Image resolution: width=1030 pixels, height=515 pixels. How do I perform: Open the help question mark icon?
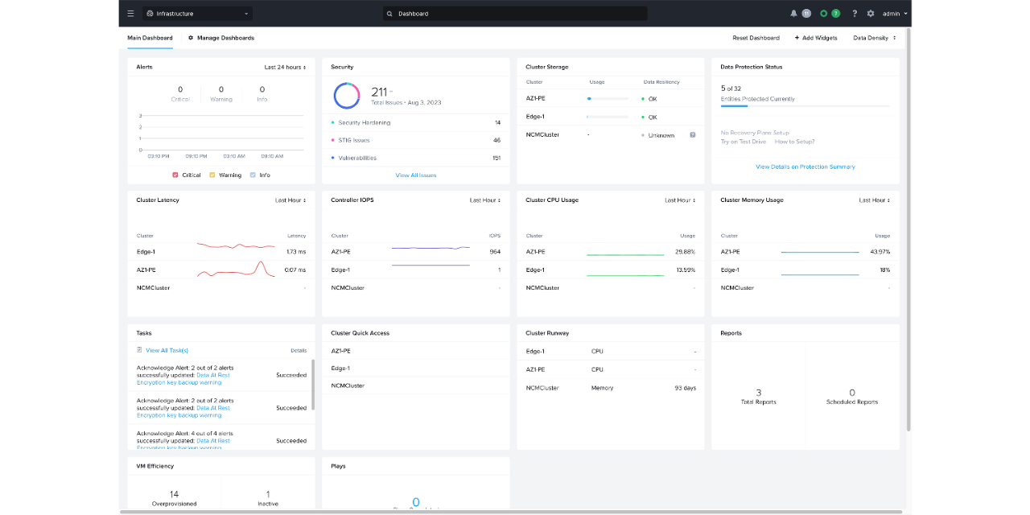(x=855, y=14)
